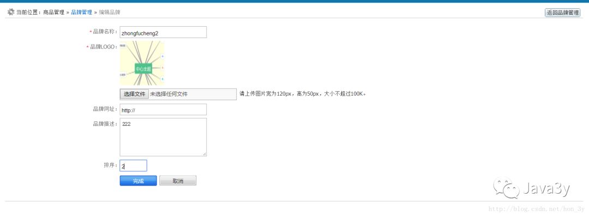
Task: Click the 品牌网址 field label
Action: 105,109
